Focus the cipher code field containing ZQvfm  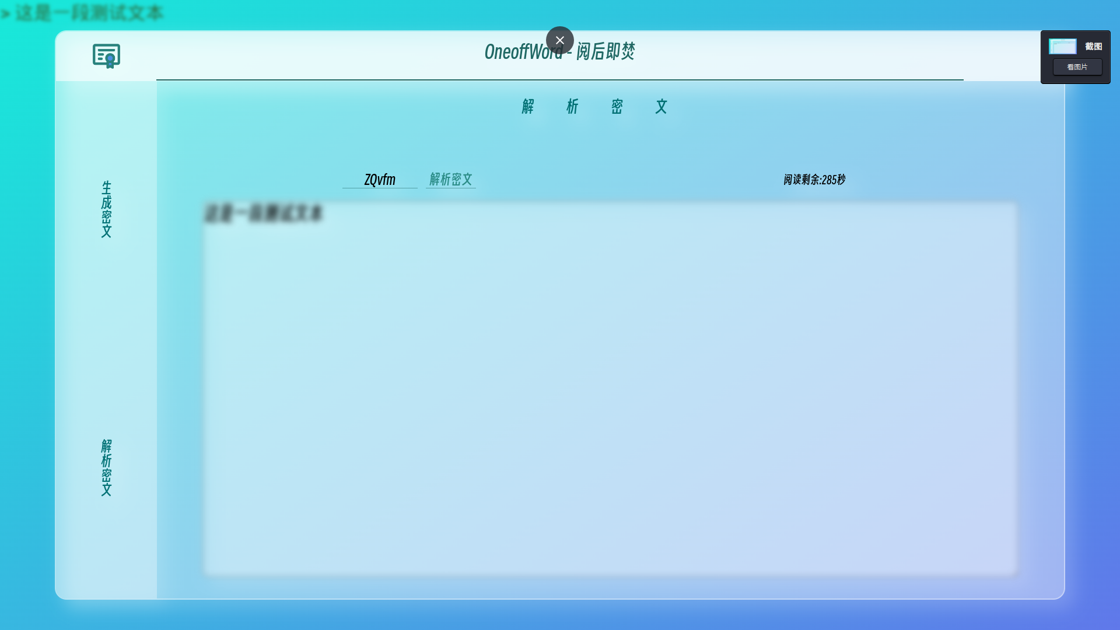click(380, 180)
